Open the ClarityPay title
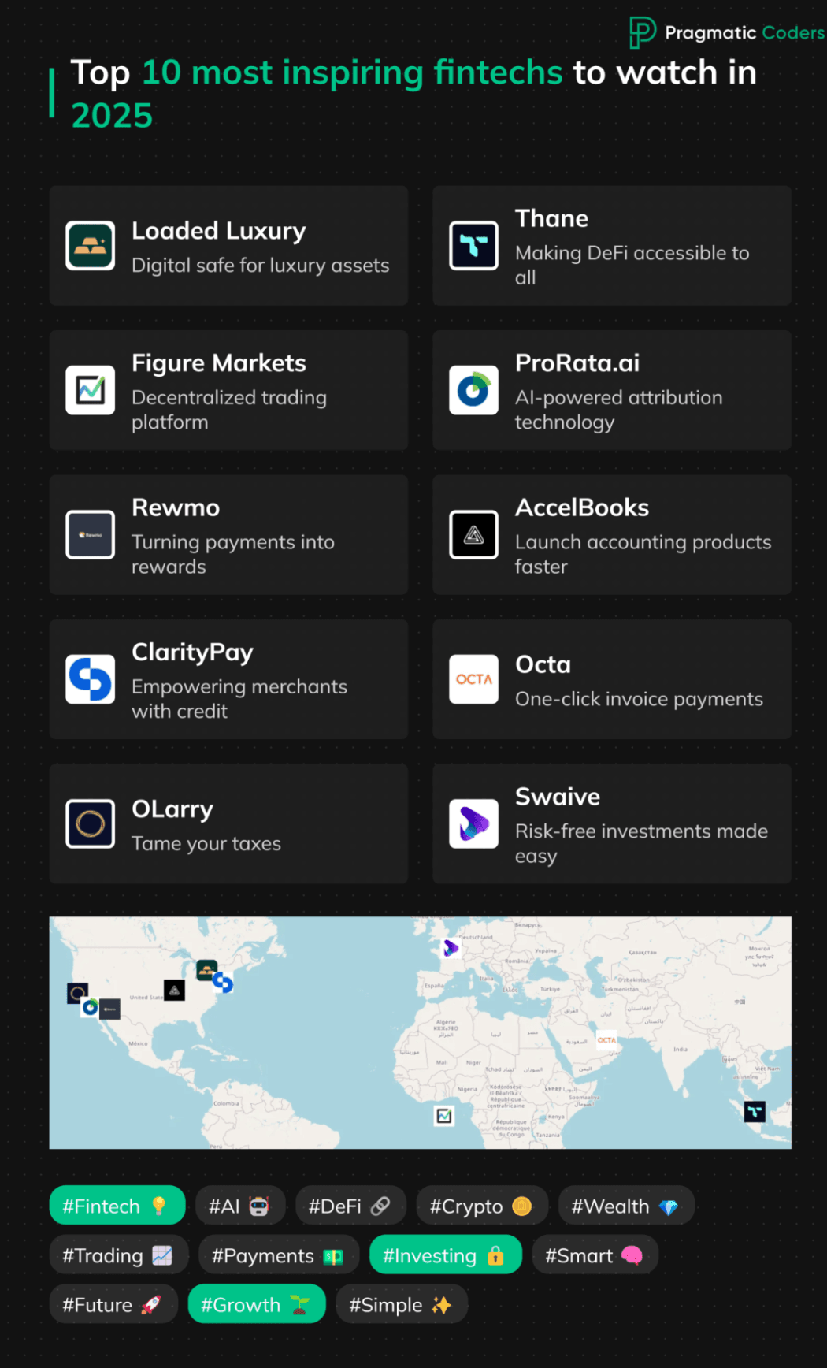 coord(192,652)
